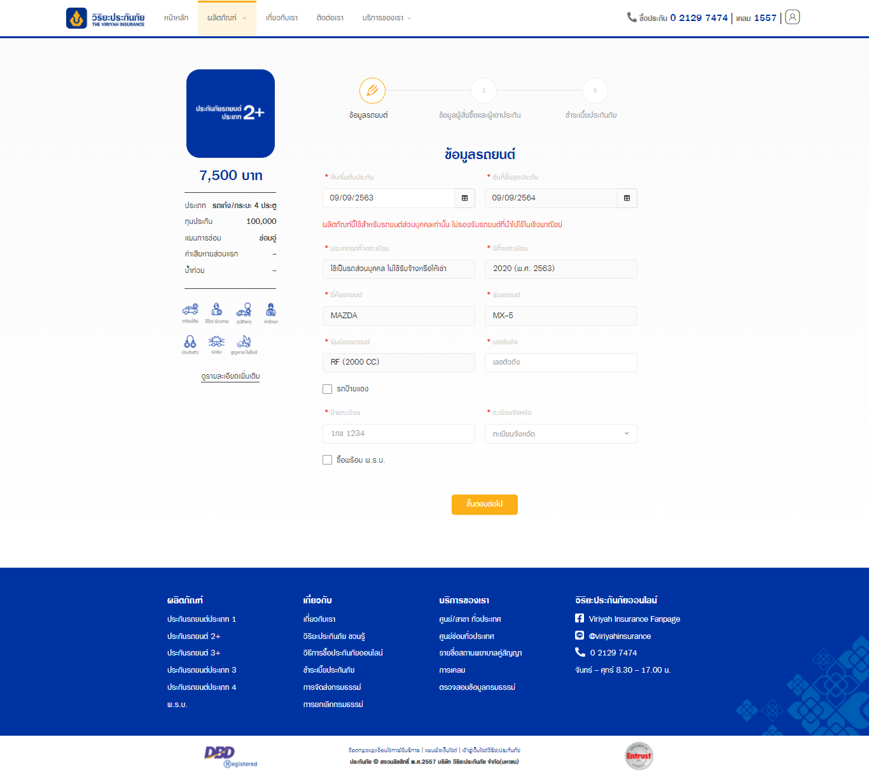
Task: Open footer link การเคลม
Action: tap(452, 670)
